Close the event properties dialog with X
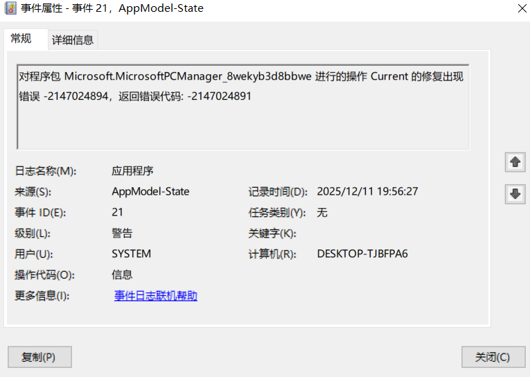Viewport: 530px width, 377px height. click(522, 8)
